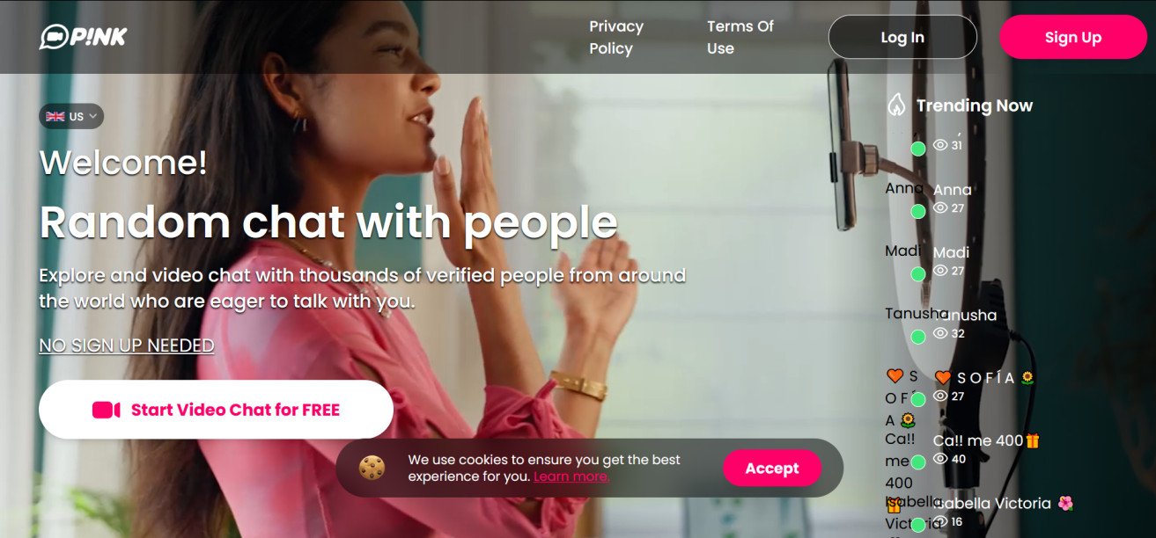Image resolution: width=1156 pixels, height=538 pixels.
Task: Click the Sign Up button
Action: click(x=1072, y=37)
